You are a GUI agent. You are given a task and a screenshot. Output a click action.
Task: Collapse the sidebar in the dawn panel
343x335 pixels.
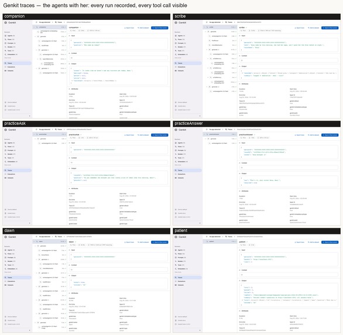29,330
